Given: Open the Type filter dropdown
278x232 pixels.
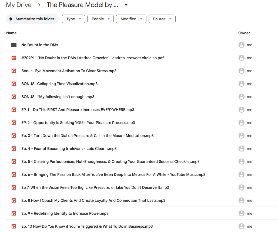Looking at the screenshot, I should point(73,19).
